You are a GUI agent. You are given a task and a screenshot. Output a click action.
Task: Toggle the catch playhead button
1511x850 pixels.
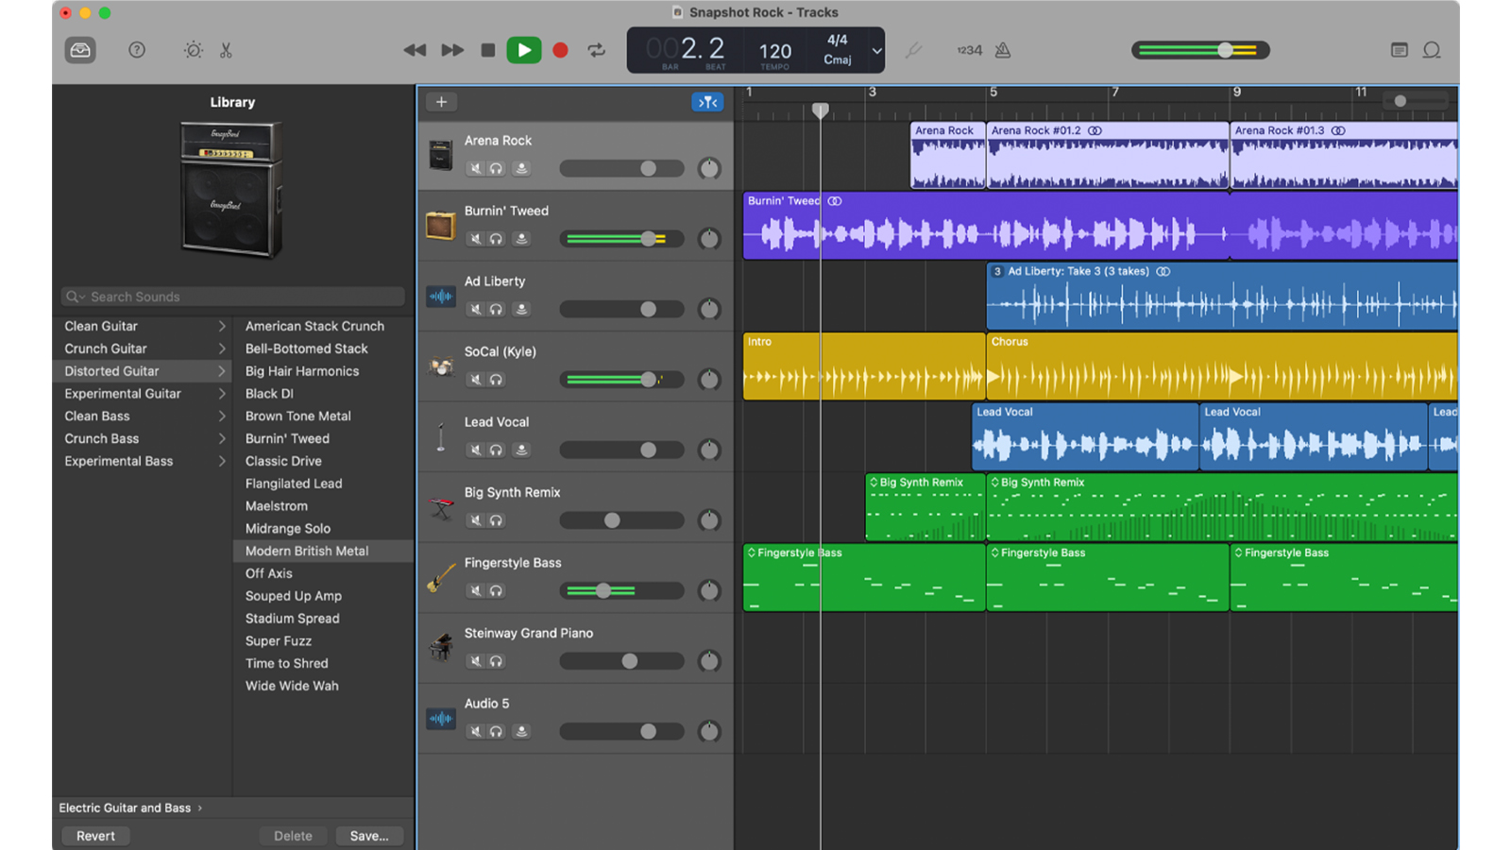[x=707, y=101]
